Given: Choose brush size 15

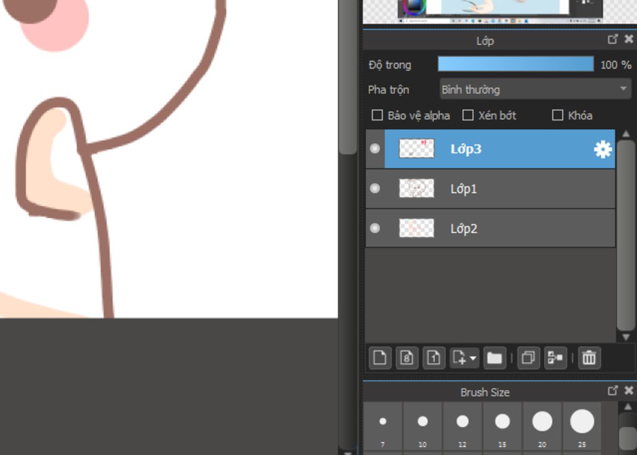Looking at the screenshot, I should pos(502,426).
